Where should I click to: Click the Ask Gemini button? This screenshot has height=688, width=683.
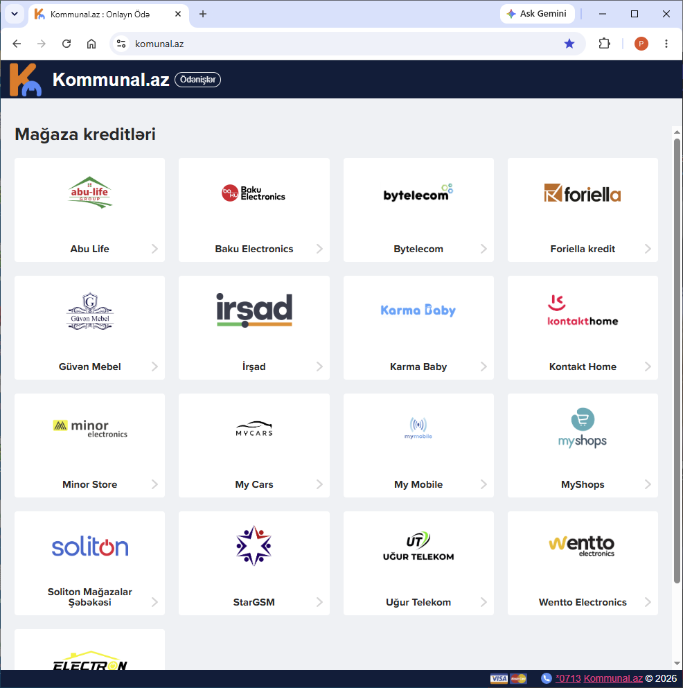(x=537, y=14)
